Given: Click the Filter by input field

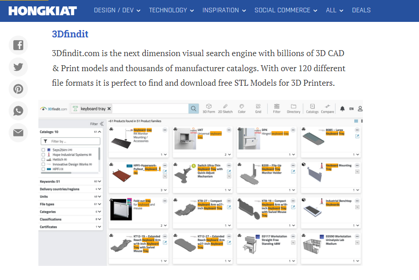Looking at the screenshot, I should (70, 141).
